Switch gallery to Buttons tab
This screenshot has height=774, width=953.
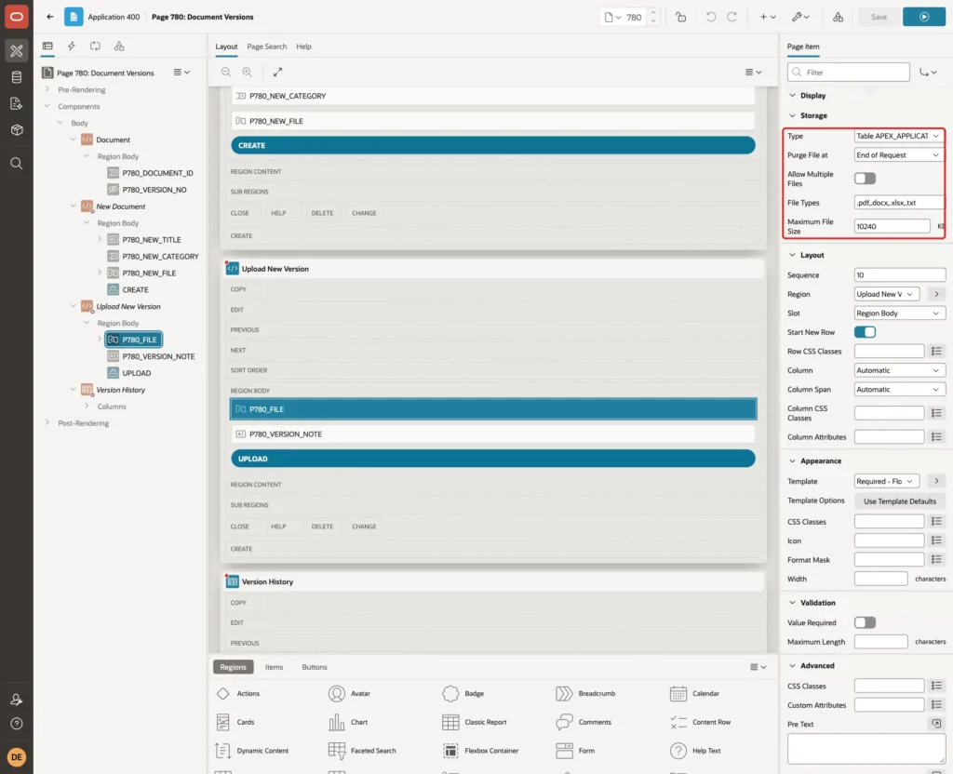click(315, 667)
